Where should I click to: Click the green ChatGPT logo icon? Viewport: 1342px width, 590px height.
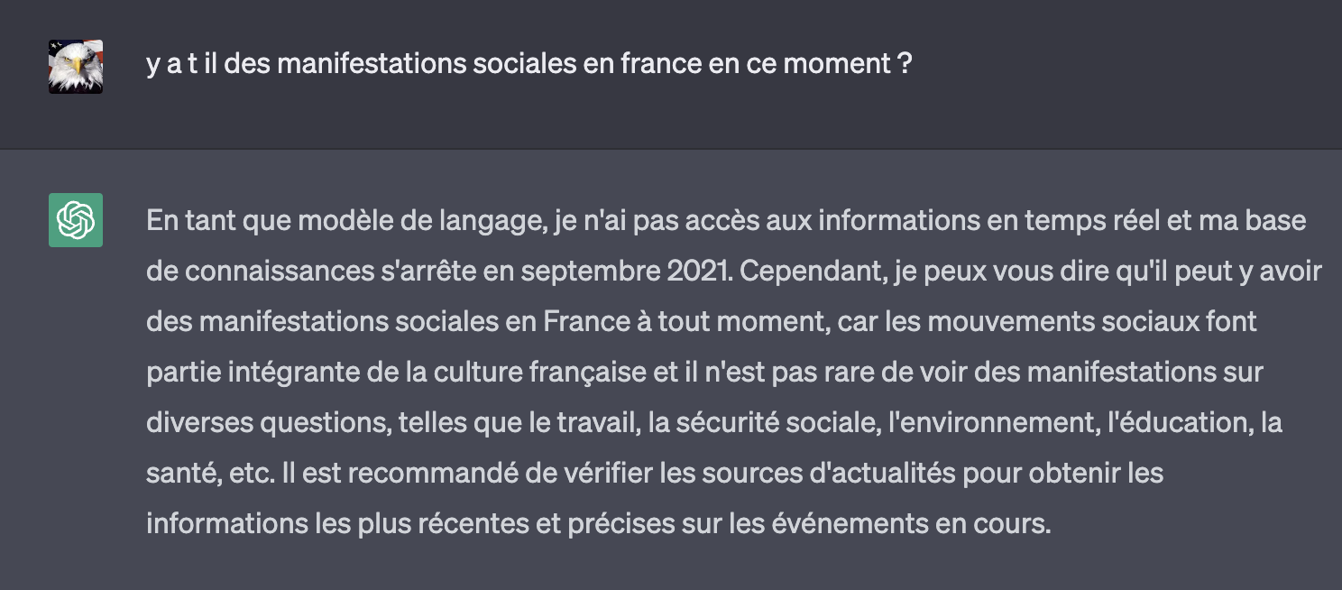tap(76, 220)
